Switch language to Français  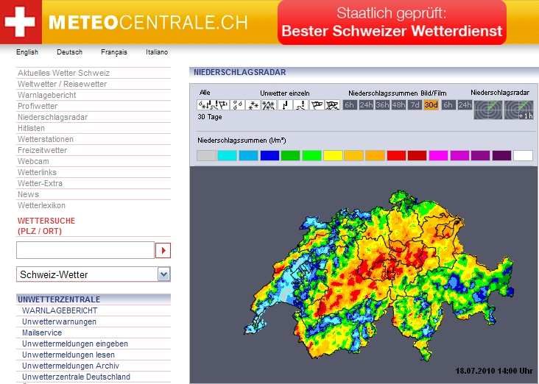(x=114, y=52)
